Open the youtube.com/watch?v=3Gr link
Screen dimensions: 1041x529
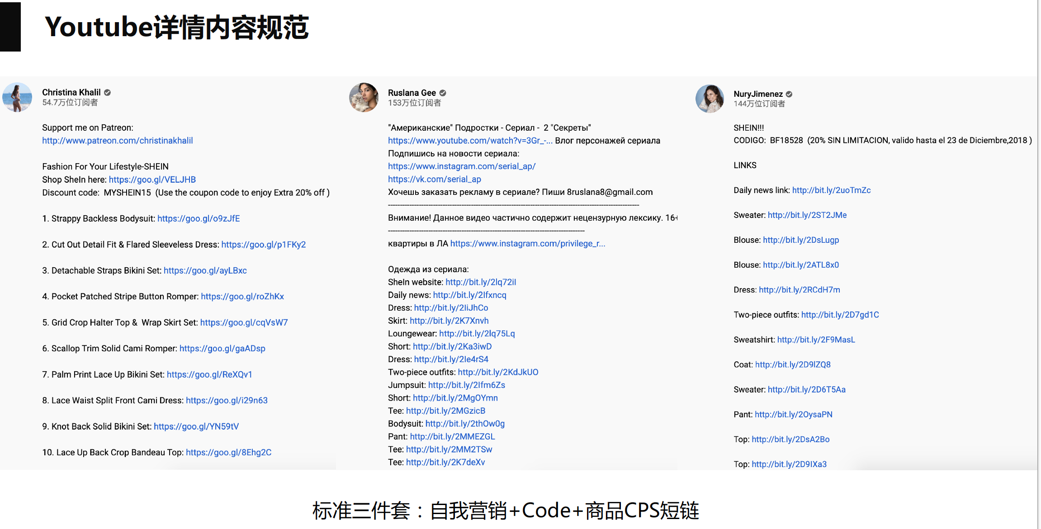[470, 141]
